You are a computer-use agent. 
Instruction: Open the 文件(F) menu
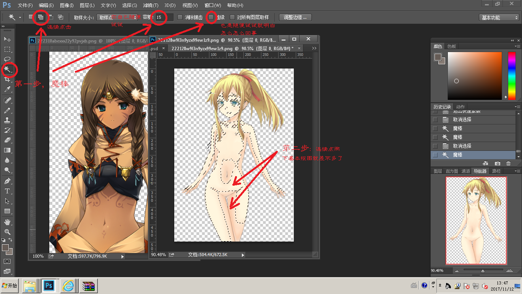point(25,5)
